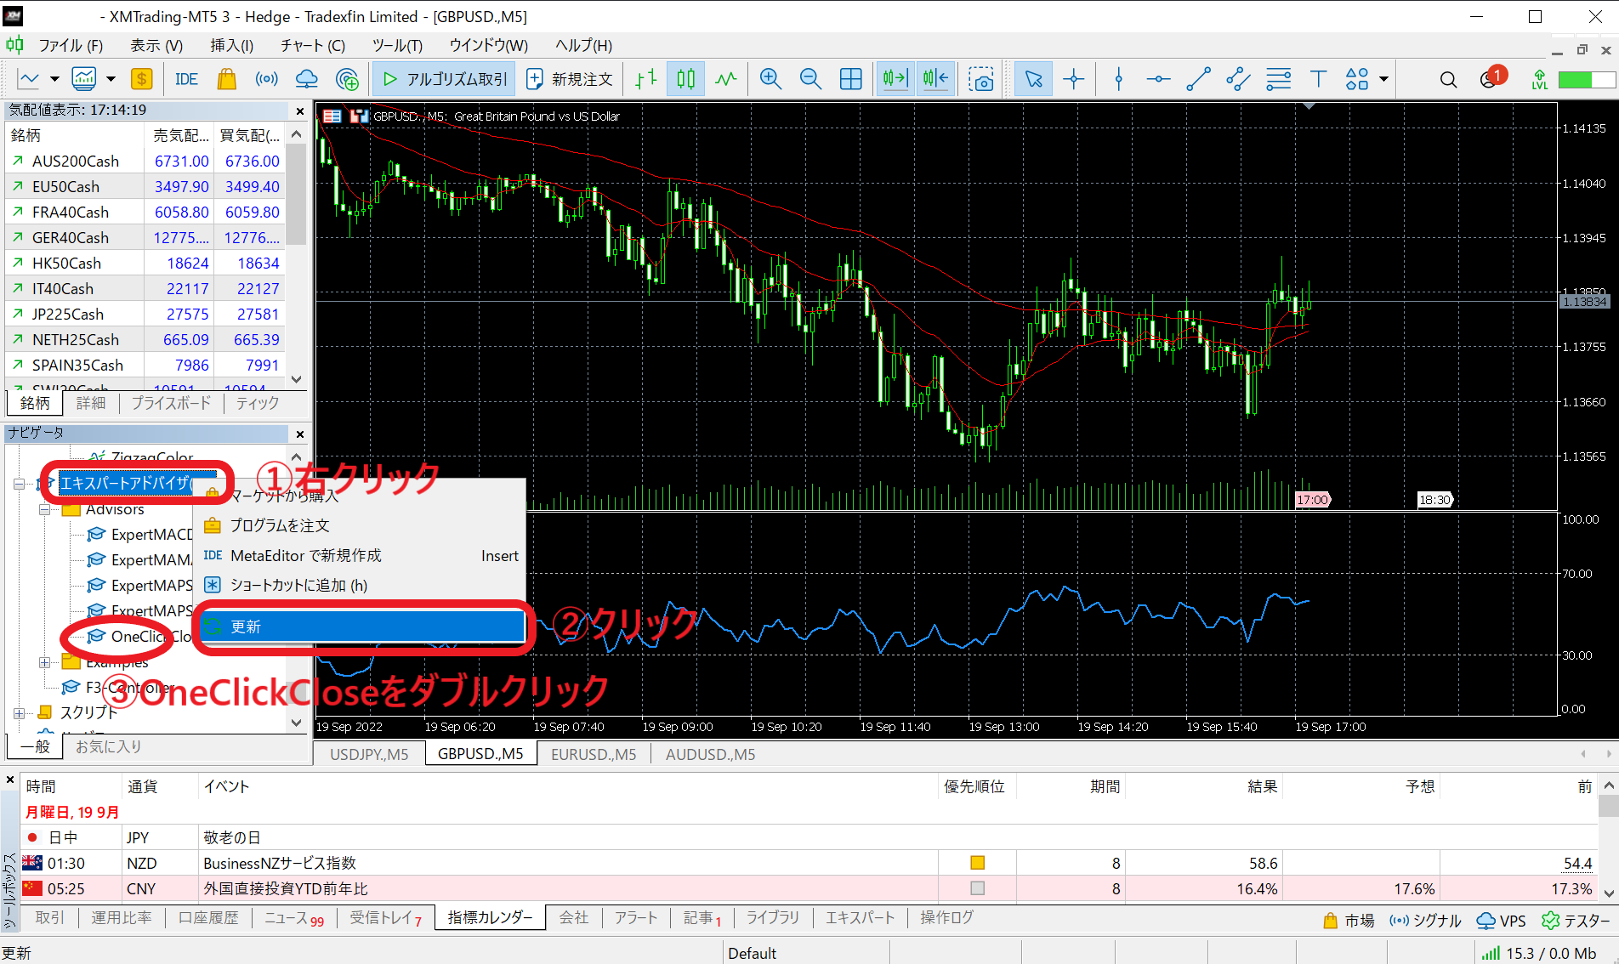Toggle Algorithm Trading button
The height and width of the screenshot is (964, 1619).
click(x=444, y=79)
